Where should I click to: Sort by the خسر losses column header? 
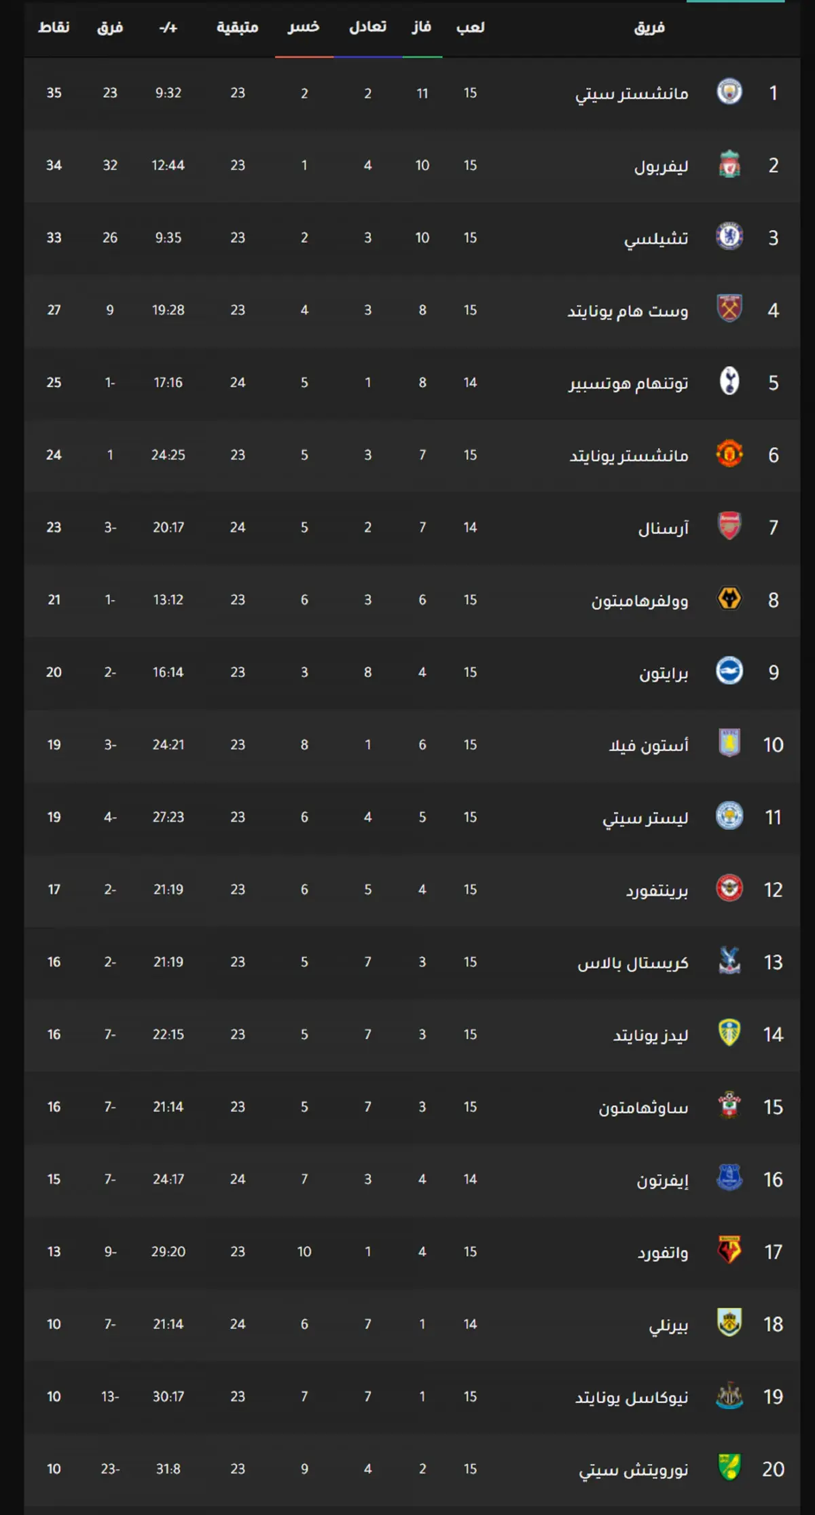click(x=304, y=27)
